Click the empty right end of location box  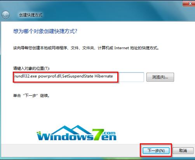[x=131, y=77]
